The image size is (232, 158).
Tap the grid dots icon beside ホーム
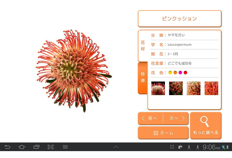click(x=156, y=133)
